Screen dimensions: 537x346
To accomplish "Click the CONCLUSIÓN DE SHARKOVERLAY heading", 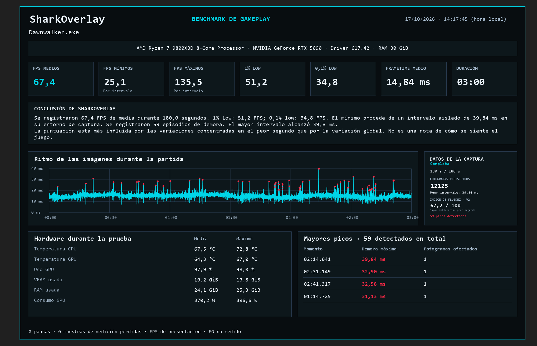I will click(x=75, y=109).
